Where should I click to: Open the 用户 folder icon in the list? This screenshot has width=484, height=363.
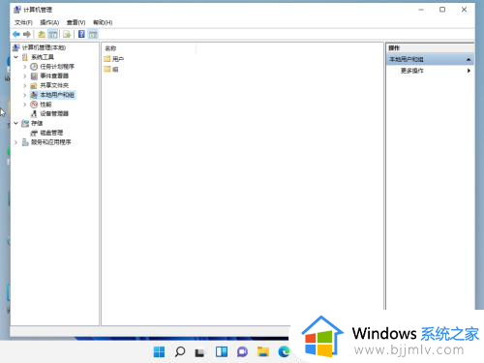(x=107, y=59)
